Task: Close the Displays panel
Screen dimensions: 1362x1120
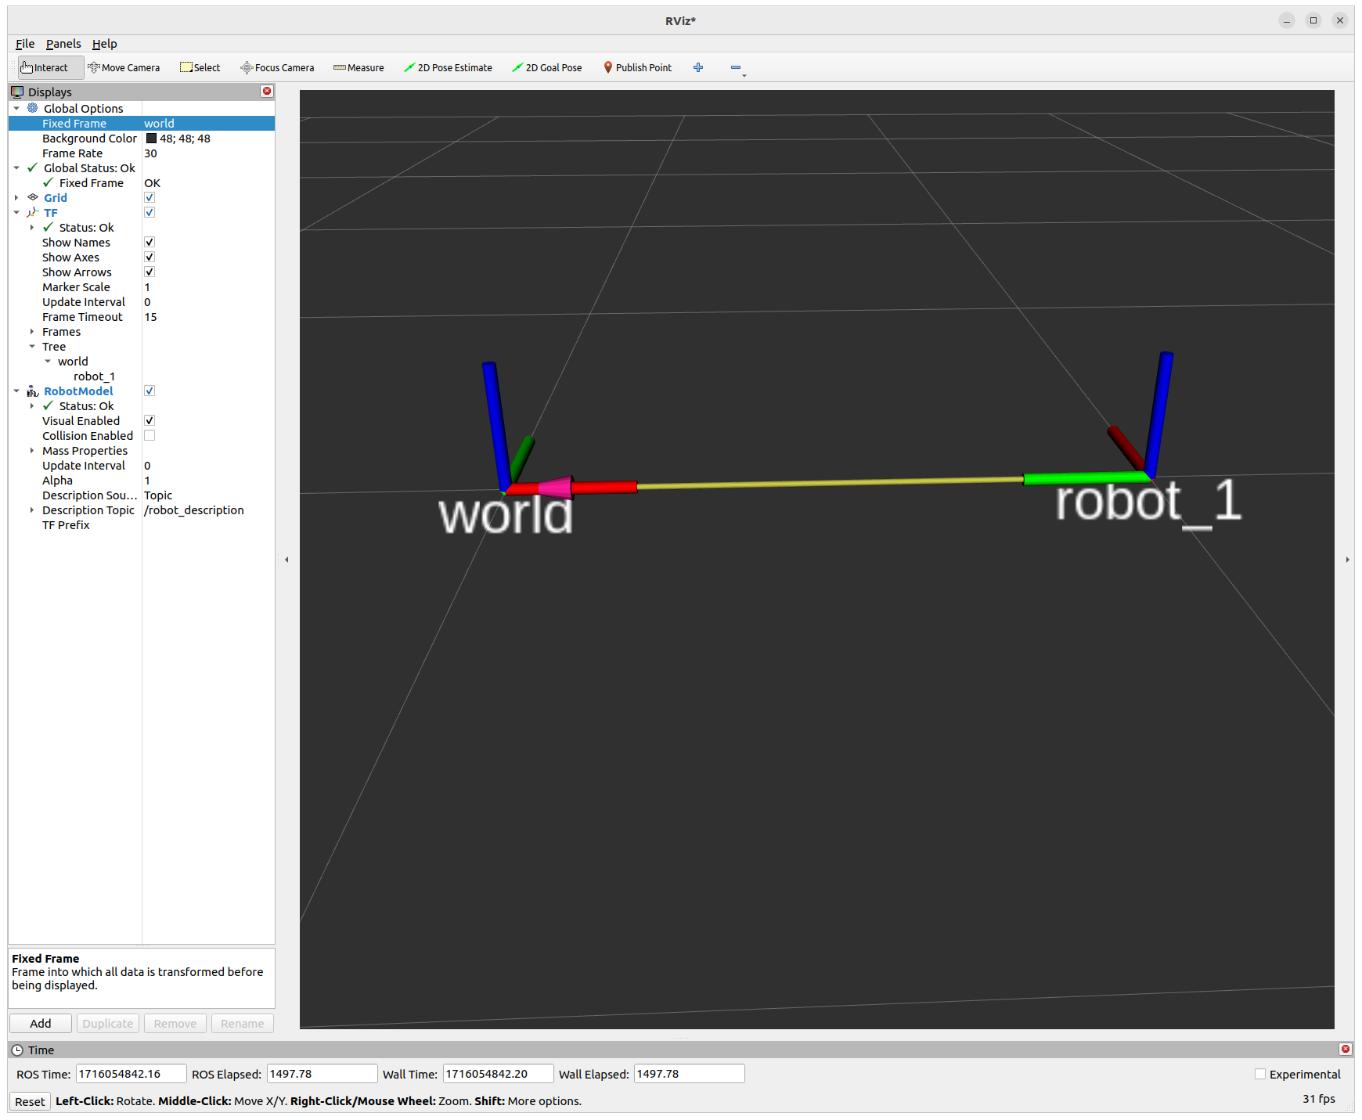Action: click(267, 92)
